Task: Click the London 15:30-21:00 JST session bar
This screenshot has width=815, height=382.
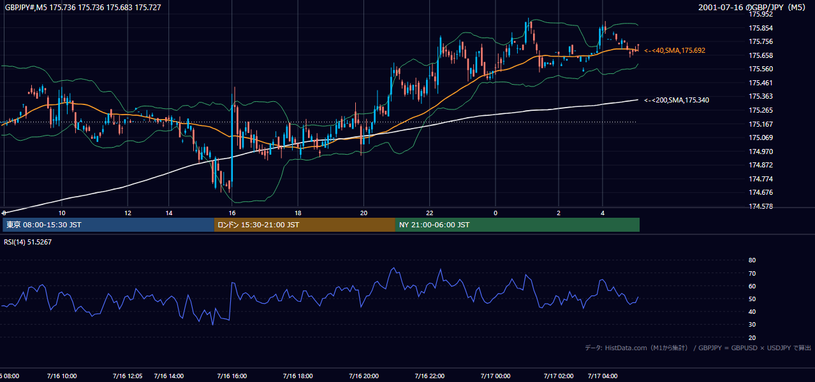Action: (x=304, y=225)
